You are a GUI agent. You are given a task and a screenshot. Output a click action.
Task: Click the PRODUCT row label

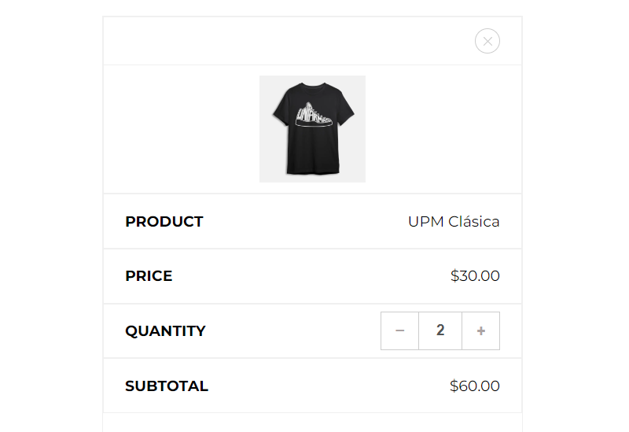pyautogui.click(x=164, y=222)
